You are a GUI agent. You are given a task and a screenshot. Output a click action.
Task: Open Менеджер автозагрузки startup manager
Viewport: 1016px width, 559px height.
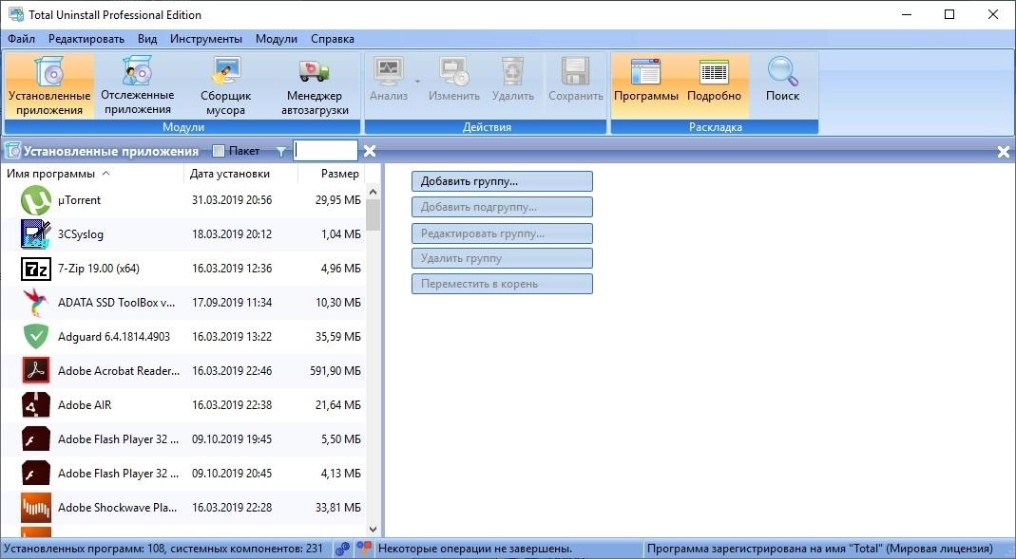(315, 85)
